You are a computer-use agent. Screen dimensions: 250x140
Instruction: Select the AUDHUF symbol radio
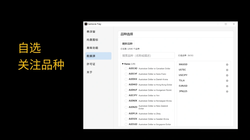tap(126, 90)
